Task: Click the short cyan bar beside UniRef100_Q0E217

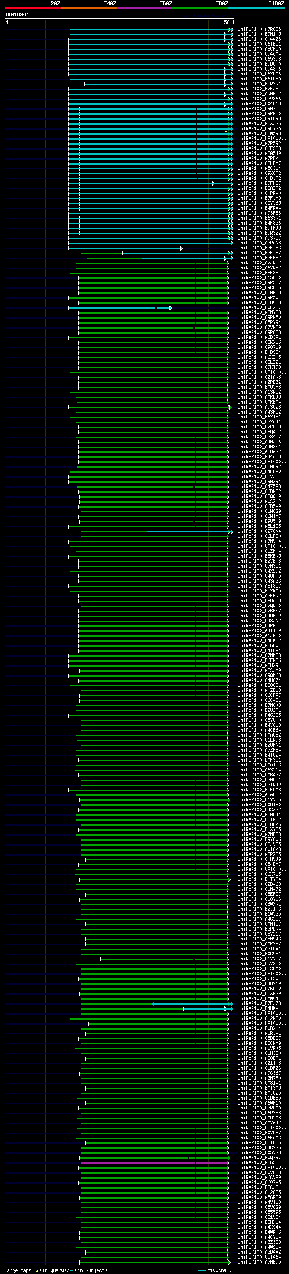Action: tap(120, 308)
